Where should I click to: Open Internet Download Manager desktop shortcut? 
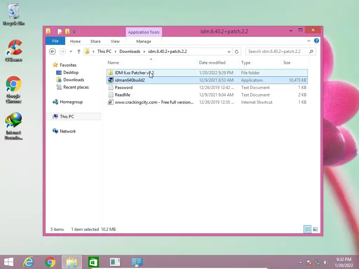point(14,126)
